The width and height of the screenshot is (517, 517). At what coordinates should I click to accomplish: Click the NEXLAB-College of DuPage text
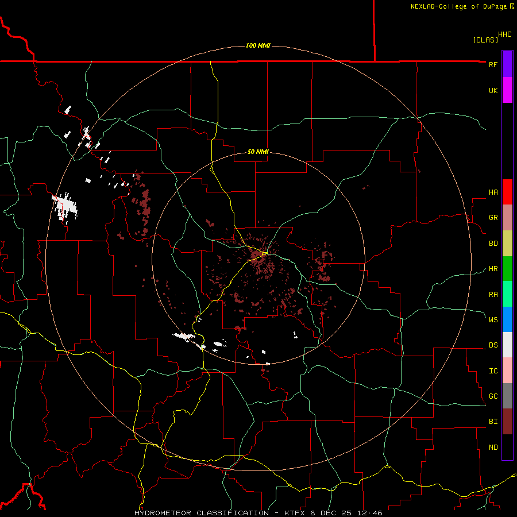tap(458, 6)
